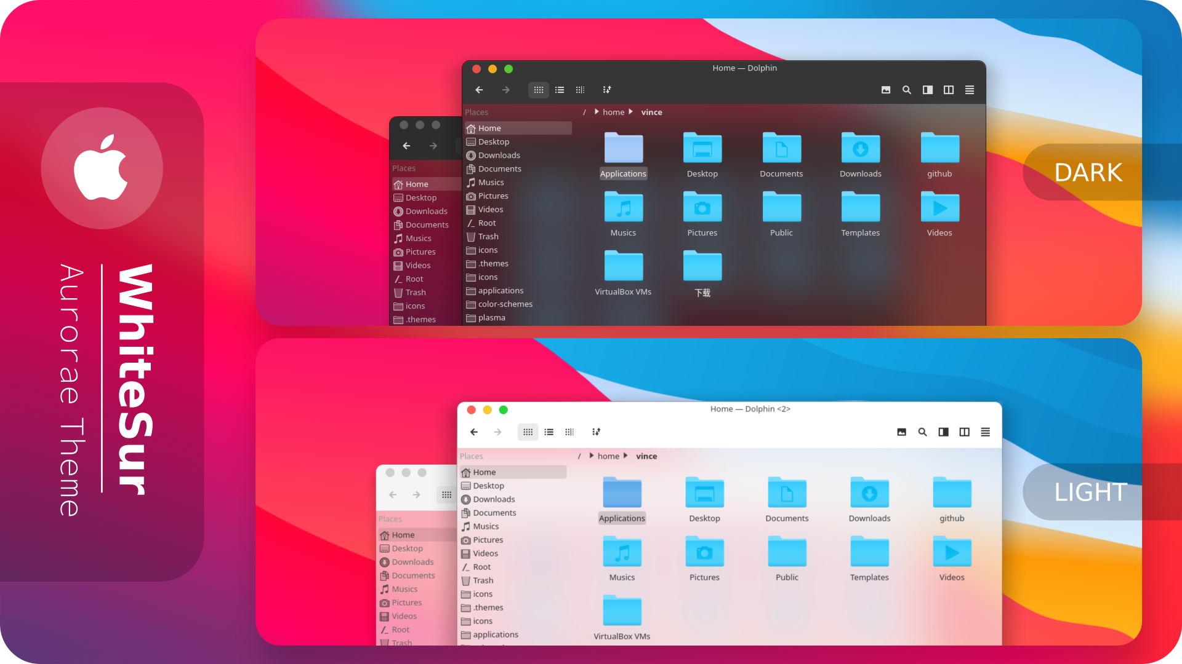Screen dimensions: 1182x664
Task: Select Videos folder in dark Dolphin file view
Action: (939, 214)
